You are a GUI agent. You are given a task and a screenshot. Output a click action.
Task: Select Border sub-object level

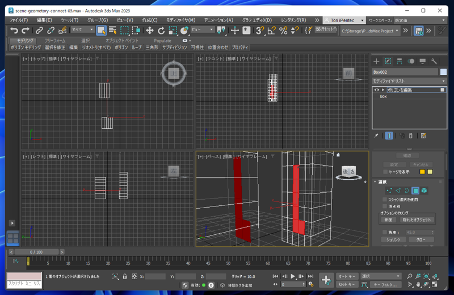(406, 191)
